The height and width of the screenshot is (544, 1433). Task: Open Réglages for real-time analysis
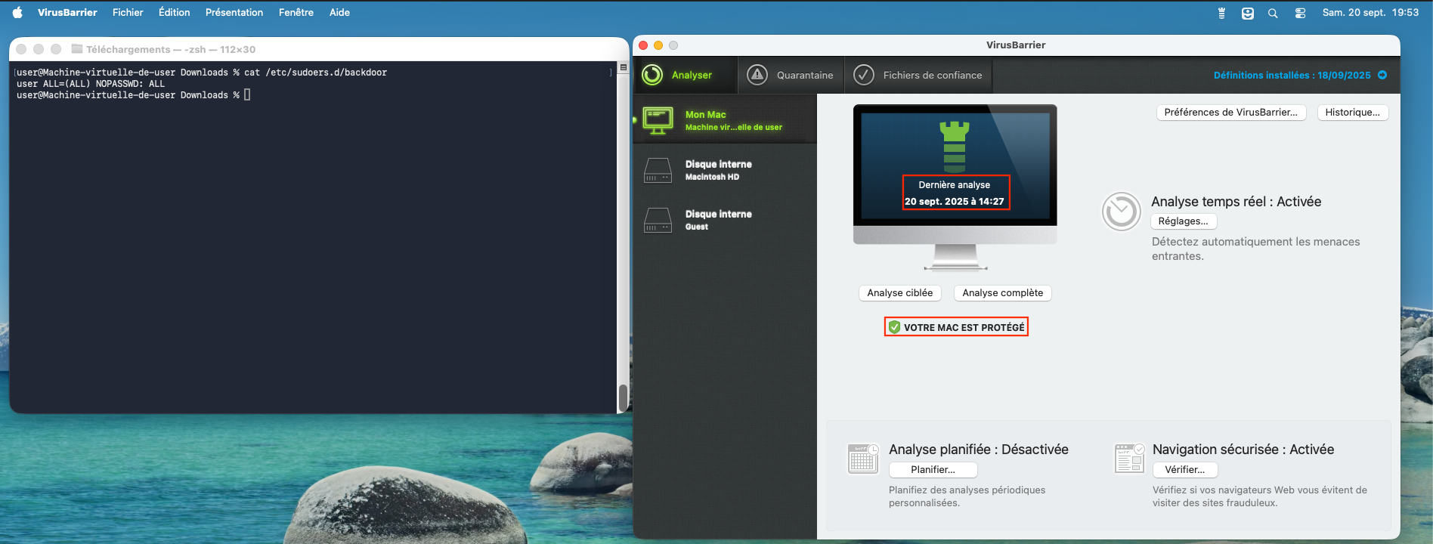[1183, 221]
